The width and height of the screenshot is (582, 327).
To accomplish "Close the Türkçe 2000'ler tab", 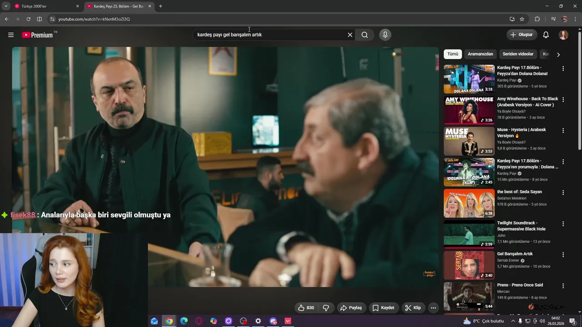I will click(77, 6).
